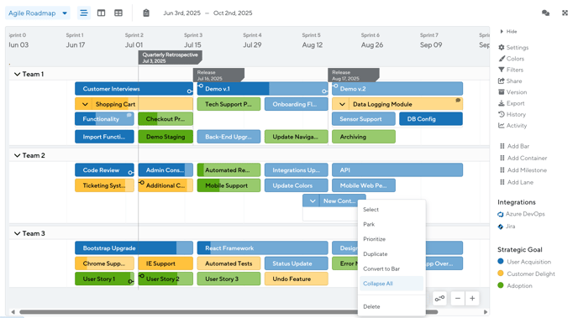
Task: Select the IE Support bar
Action: click(x=166, y=263)
